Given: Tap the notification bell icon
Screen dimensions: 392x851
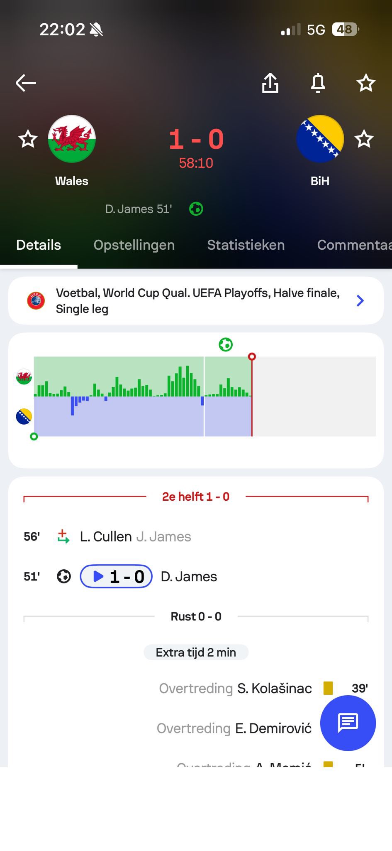Looking at the screenshot, I should 318,83.
